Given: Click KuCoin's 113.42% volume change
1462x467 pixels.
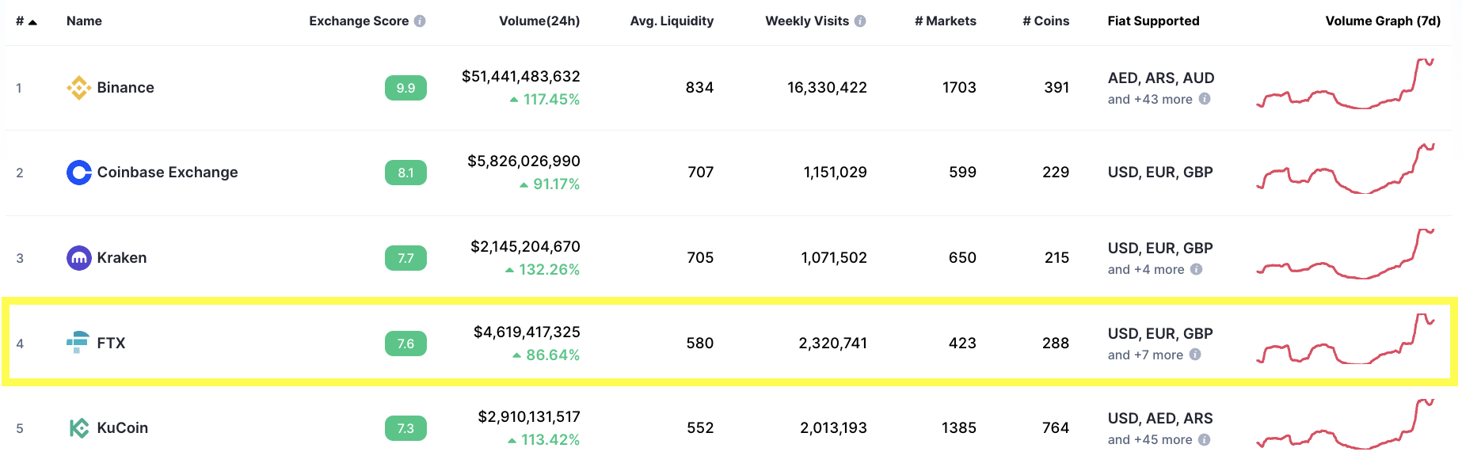Looking at the screenshot, I should click(544, 440).
